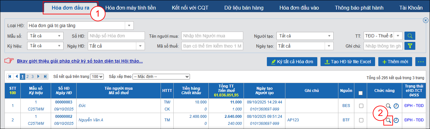Click the Thêm mới button
Viewport: 430px width, 129px height.
[x=395, y=62]
